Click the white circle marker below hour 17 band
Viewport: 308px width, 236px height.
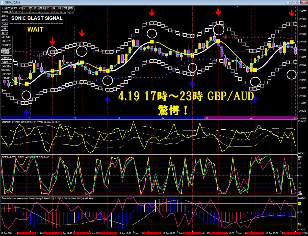pyautogui.click(x=26, y=95)
